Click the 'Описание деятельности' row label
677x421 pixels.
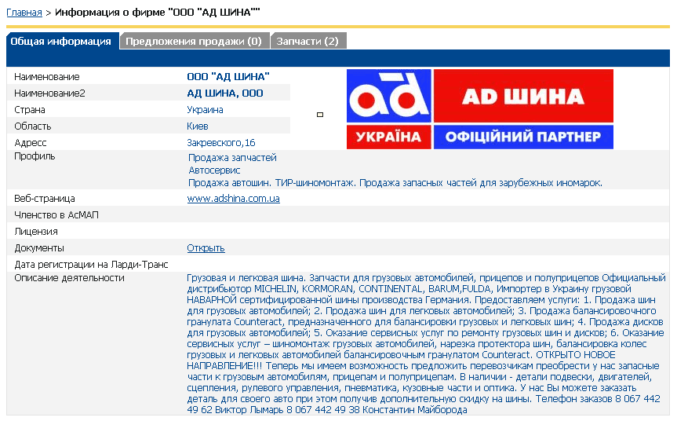point(69,278)
